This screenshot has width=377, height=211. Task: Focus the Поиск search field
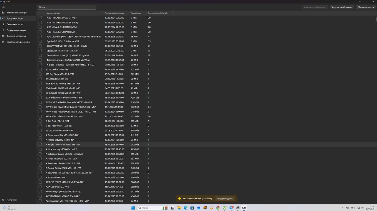[x=67, y=7]
